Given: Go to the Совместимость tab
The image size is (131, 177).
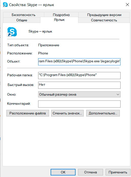Looking at the screenshot, I should (x=104, y=20).
